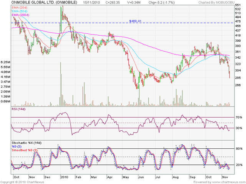
Task: Click the volume value V=0.34M
Action: tap(134, 3)
